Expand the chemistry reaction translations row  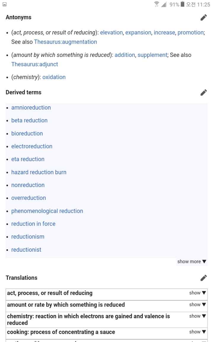[198, 316]
